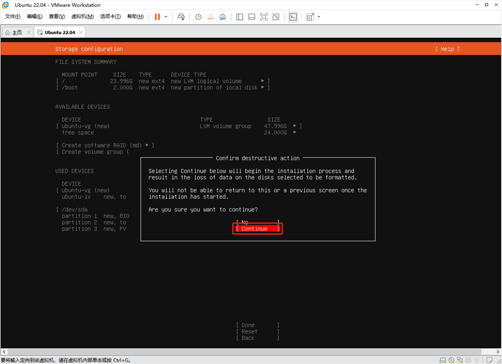
Task: Select Back at the bottom
Action: click(x=257, y=338)
